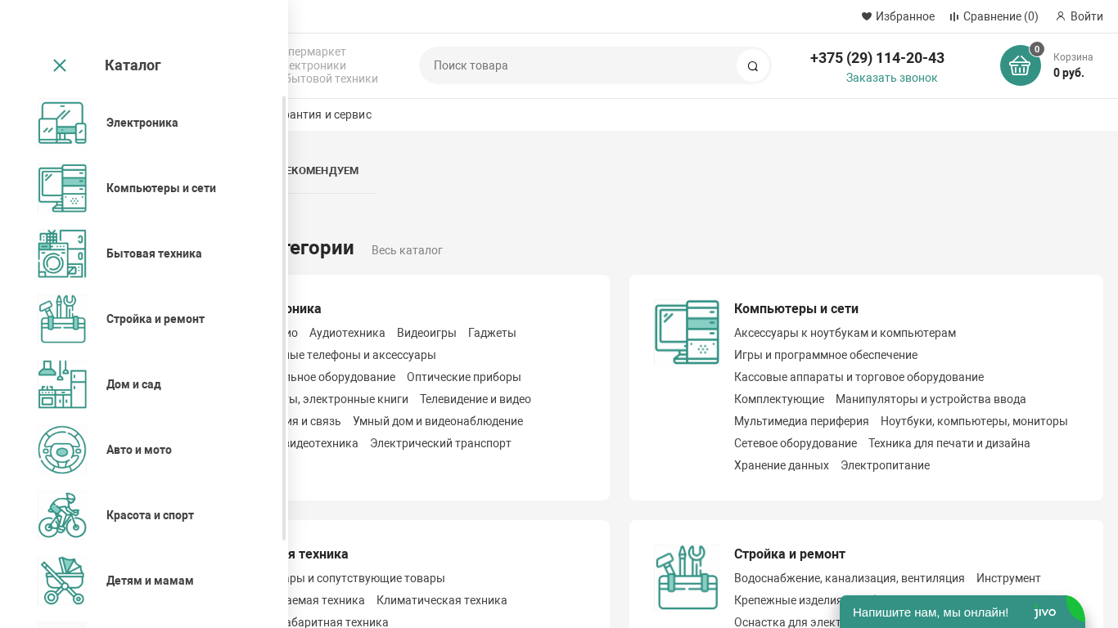The width and height of the screenshot is (1118, 628).
Task: Click the Стройка и ремонт toolbox sidebar icon
Action: click(x=62, y=319)
